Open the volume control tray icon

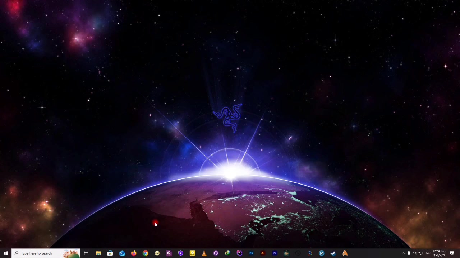coord(414,253)
